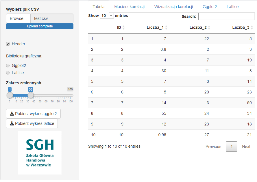Click the Liczba_1 cell showing 55
The width and height of the screenshot is (257, 182).
(x=164, y=113)
